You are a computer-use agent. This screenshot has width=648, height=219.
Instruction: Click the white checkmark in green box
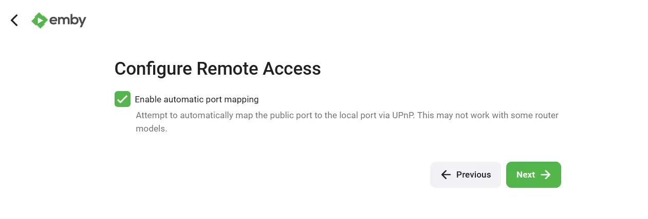coord(122,99)
